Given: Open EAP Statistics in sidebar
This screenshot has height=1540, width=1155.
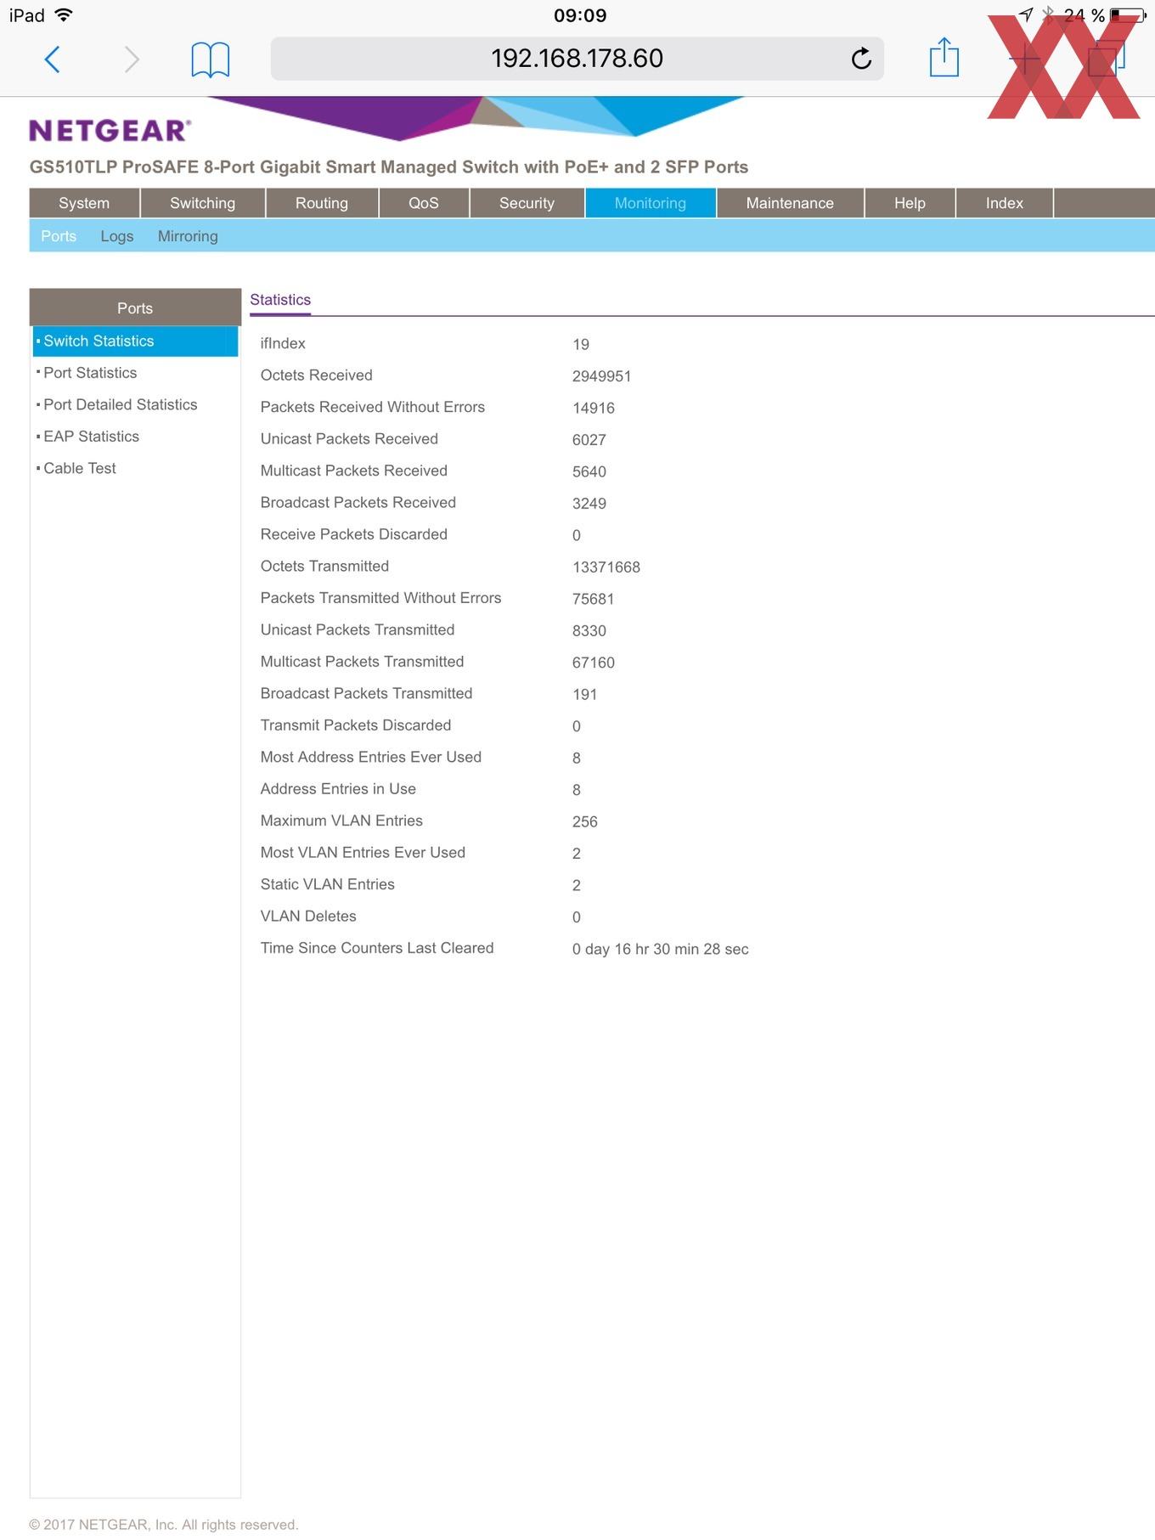Looking at the screenshot, I should (91, 437).
